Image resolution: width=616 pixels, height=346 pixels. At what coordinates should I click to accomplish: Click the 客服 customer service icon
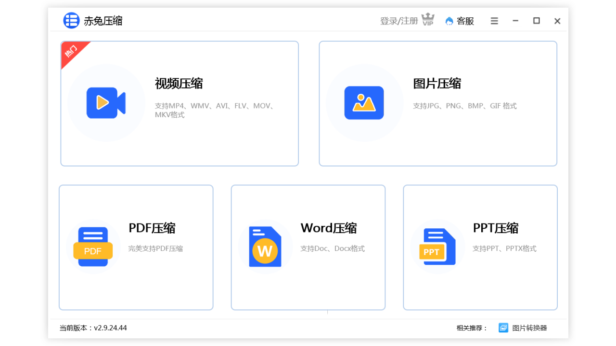449,21
